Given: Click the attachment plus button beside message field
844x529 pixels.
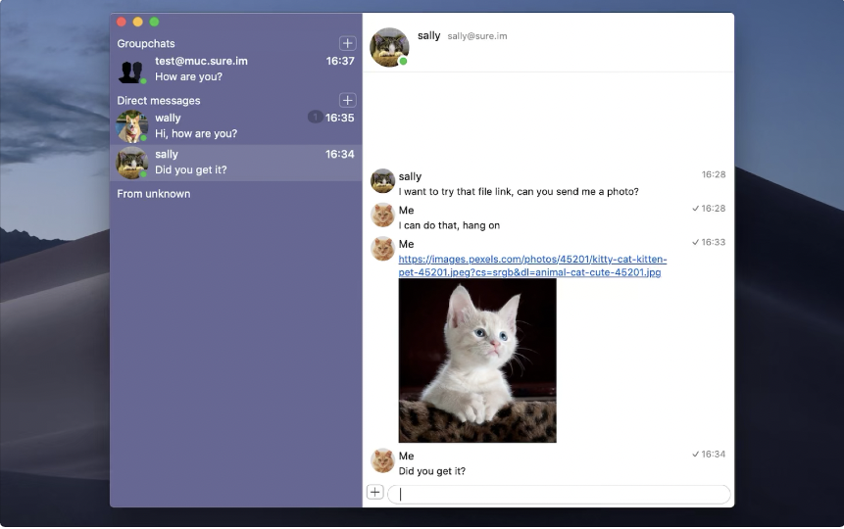Looking at the screenshot, I should pyautogui.click(x=375, y=492).
